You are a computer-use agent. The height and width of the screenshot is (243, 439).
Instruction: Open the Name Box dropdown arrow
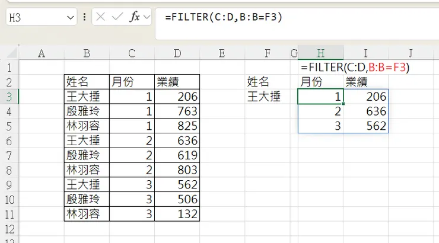pyautogui.click(x=71, y=17)
